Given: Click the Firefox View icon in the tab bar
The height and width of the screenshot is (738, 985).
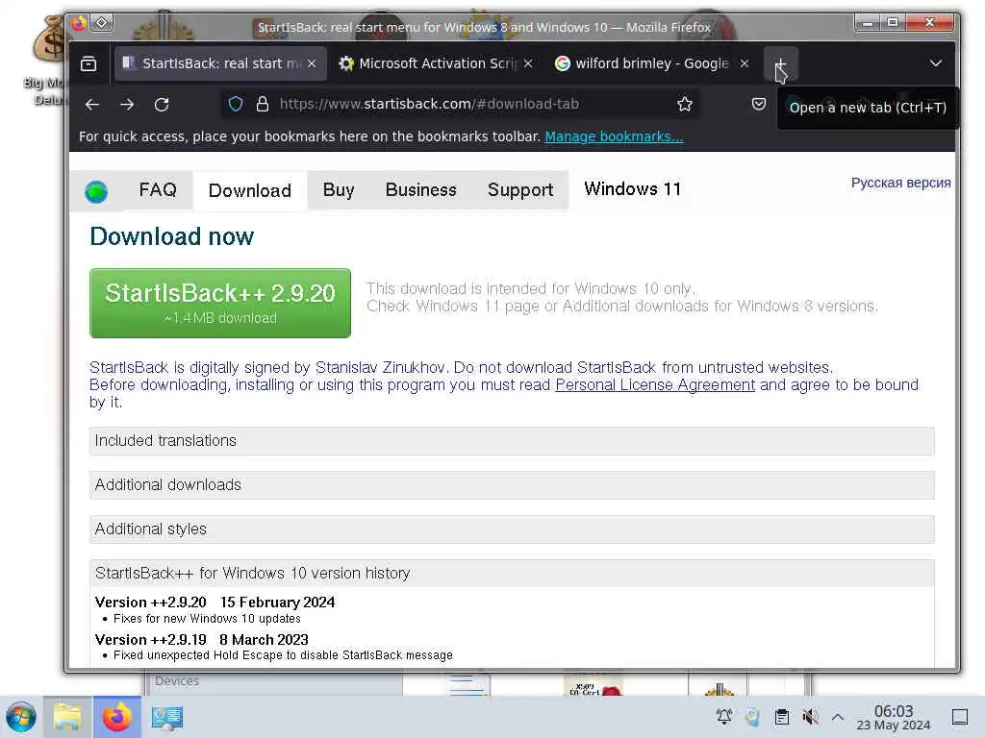Looking at the screenshot, I should coord(88,63).
